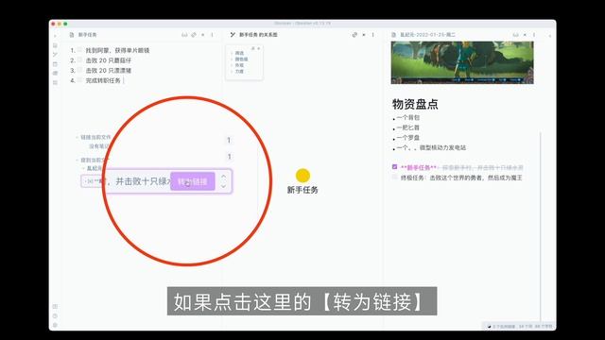605x340 pixels.
Task: Click up chevron beside 转为链接 button
Action: coord(223,177)
